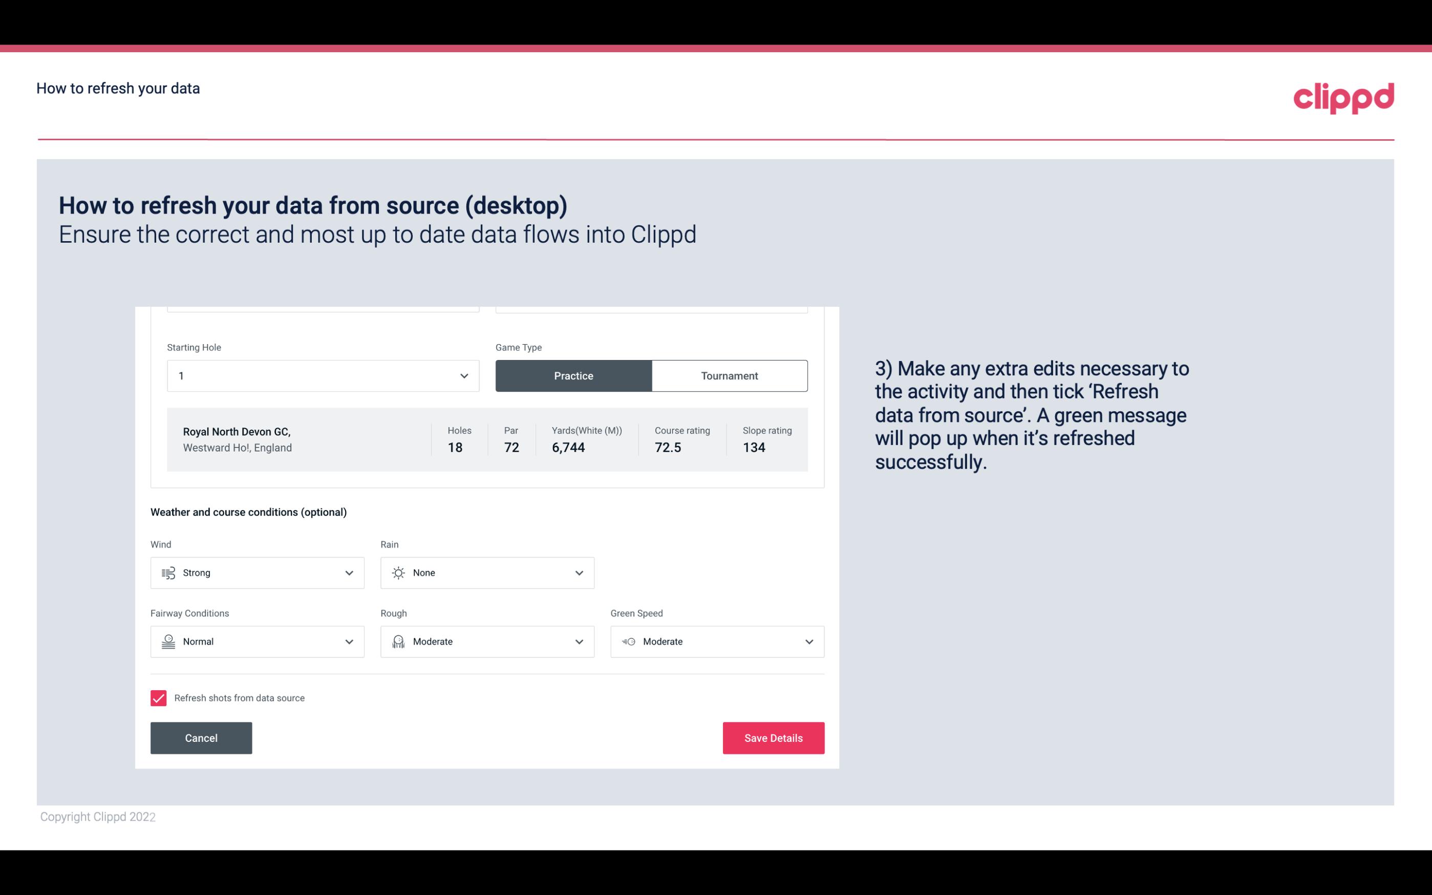
Task: Click the starting hole dropdown arrow icon
Action: tap(464, 375)
